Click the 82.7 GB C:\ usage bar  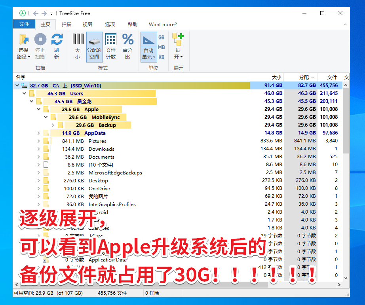(139, 85)
